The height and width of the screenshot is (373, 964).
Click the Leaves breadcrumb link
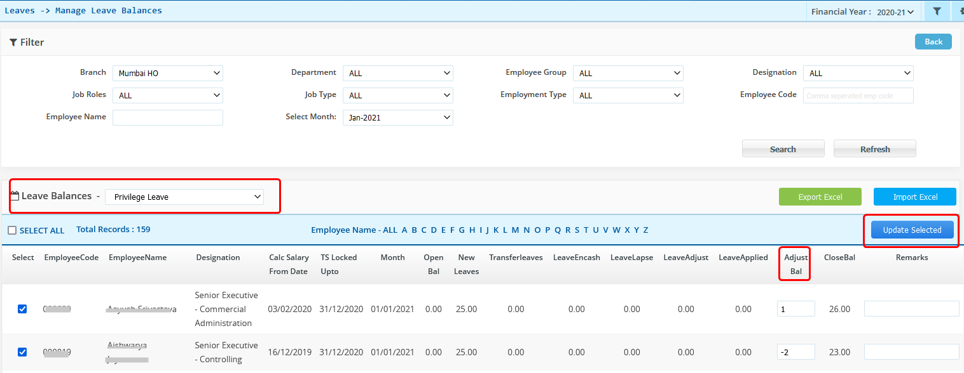pos(20,10)
